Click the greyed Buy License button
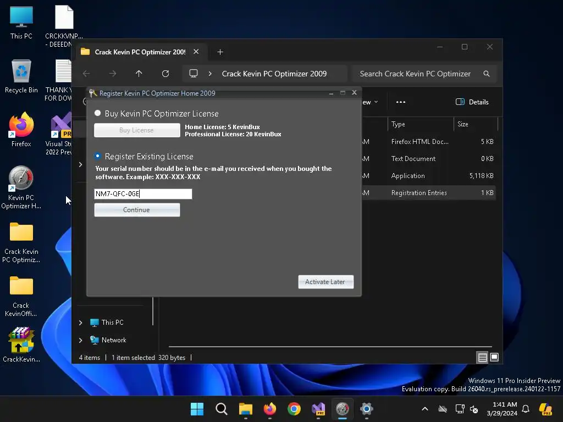The image size is (563, 422). 137,130
